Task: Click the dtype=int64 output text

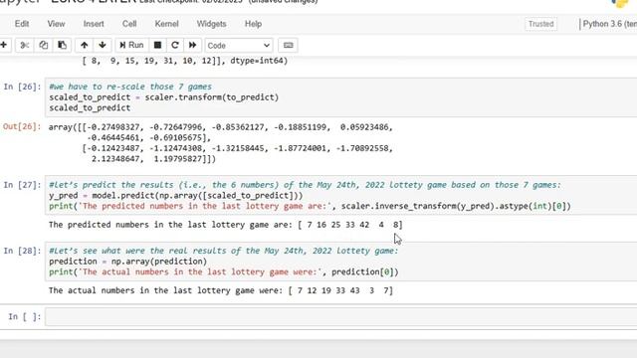Action: [x=259, y=61]
